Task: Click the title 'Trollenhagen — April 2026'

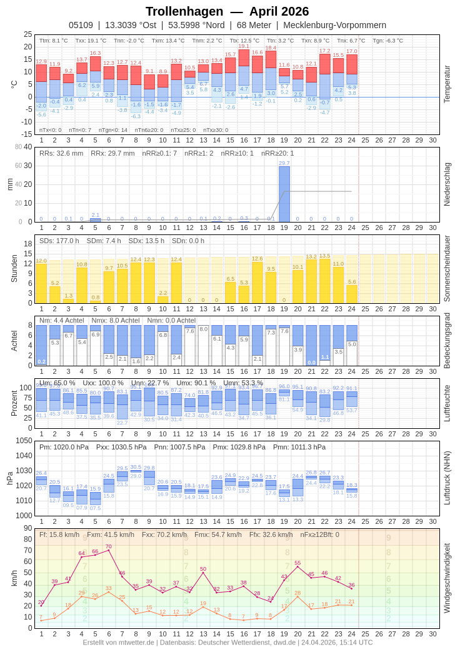Action: point(227,11)
